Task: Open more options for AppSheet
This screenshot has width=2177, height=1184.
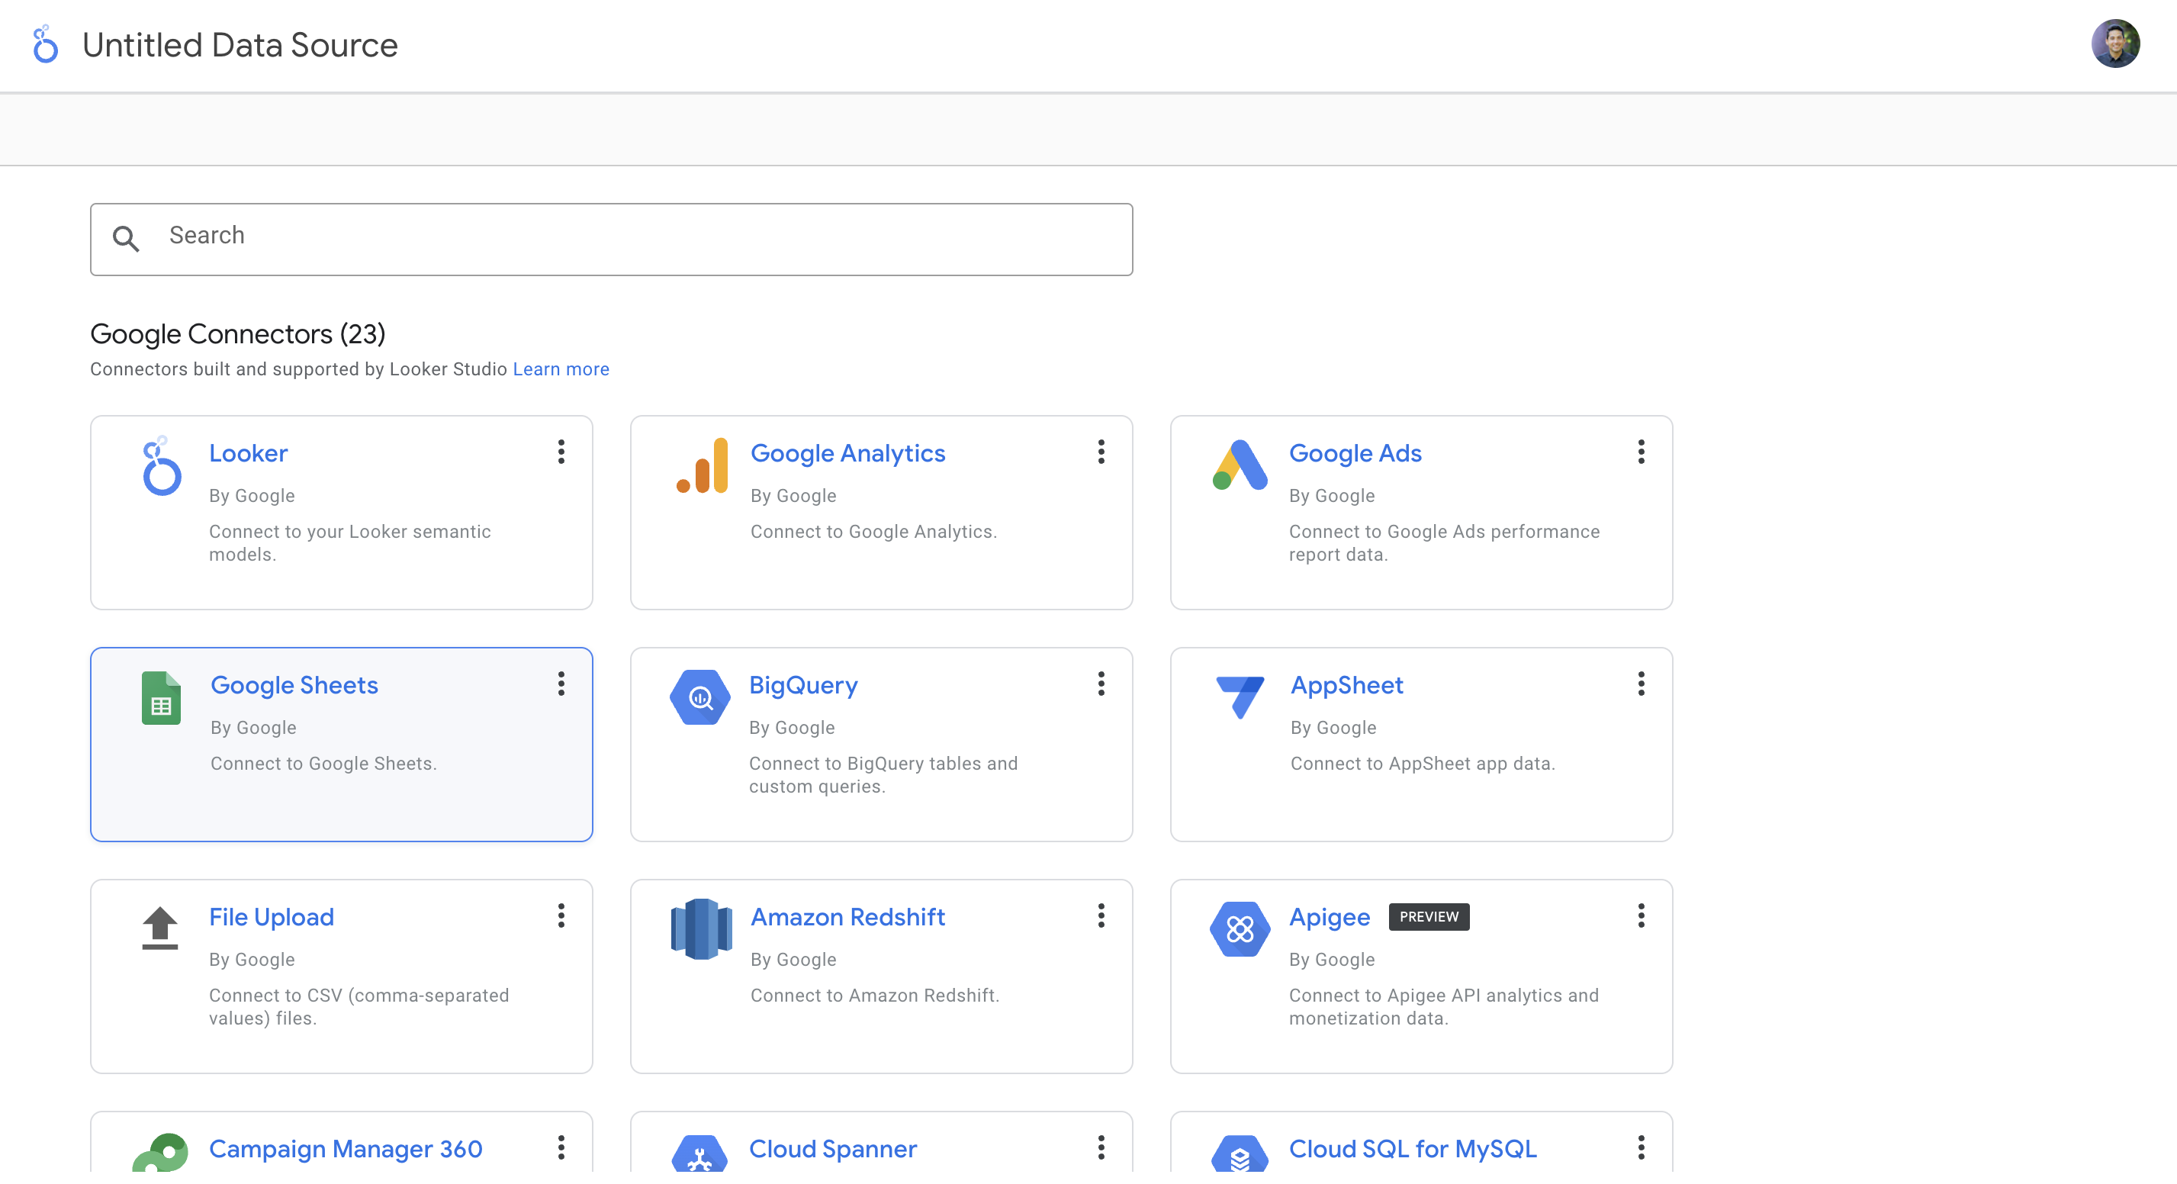Action: click(x=1642, y=684)
